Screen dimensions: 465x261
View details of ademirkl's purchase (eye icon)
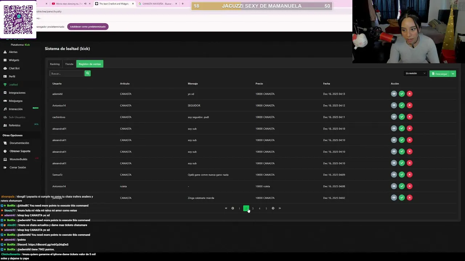(x=394, y=94)
